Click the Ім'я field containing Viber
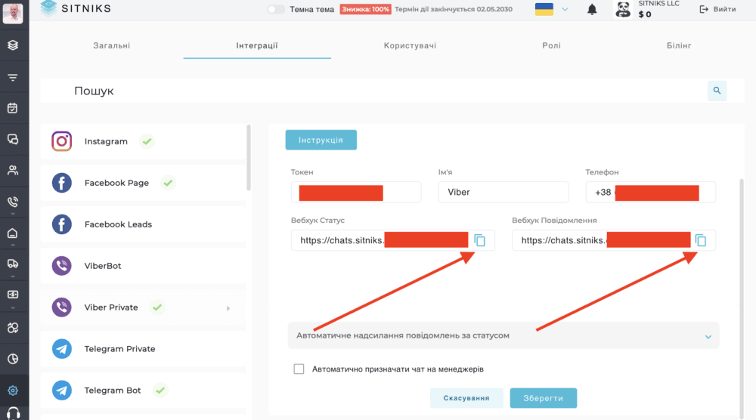Viewport: 756px width, 420px height. 503,192
